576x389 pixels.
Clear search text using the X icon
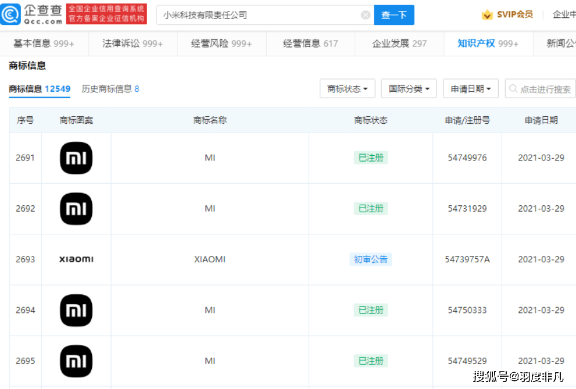pyautogui.click(x=365, y=15)
